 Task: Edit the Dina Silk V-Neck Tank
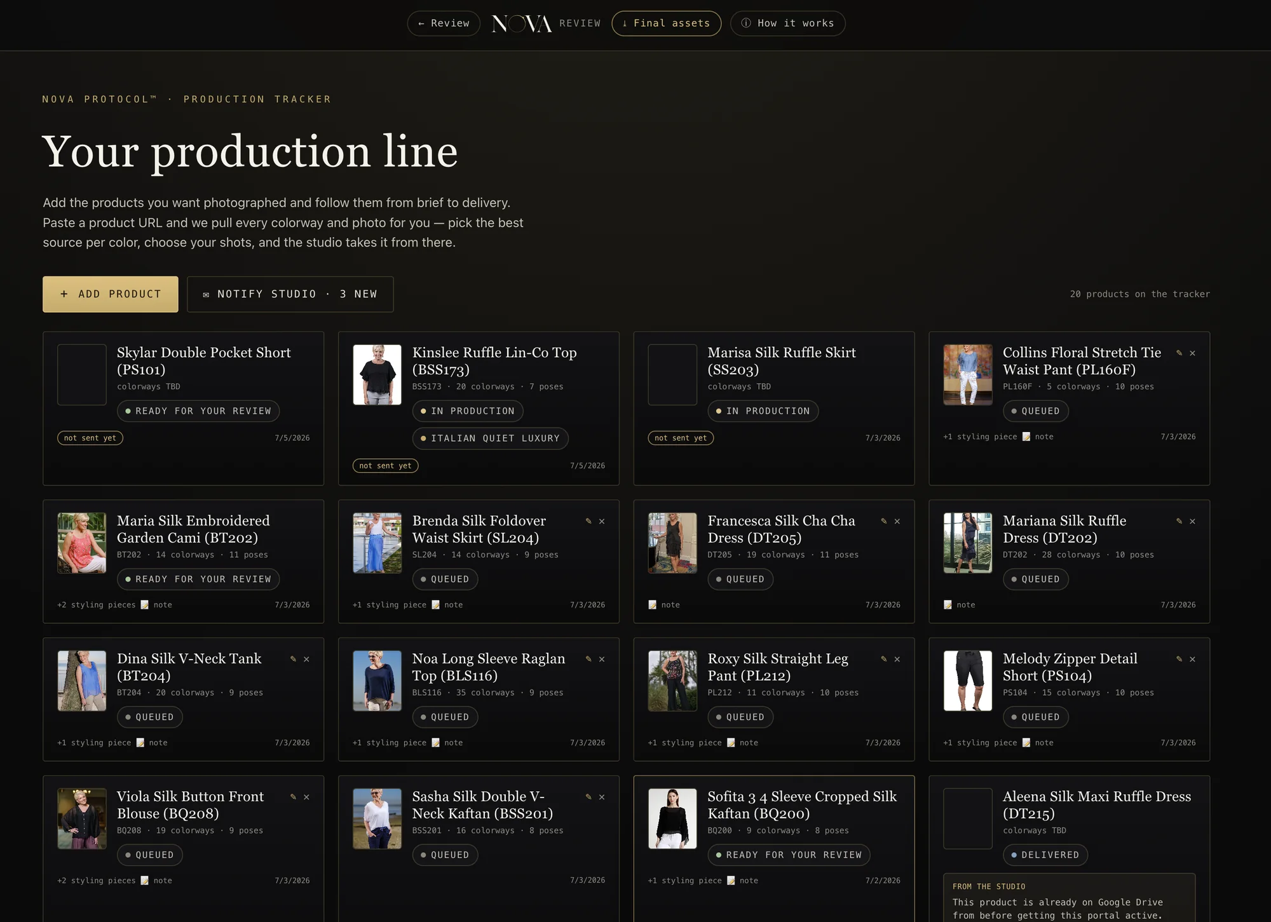coord(293,659)
